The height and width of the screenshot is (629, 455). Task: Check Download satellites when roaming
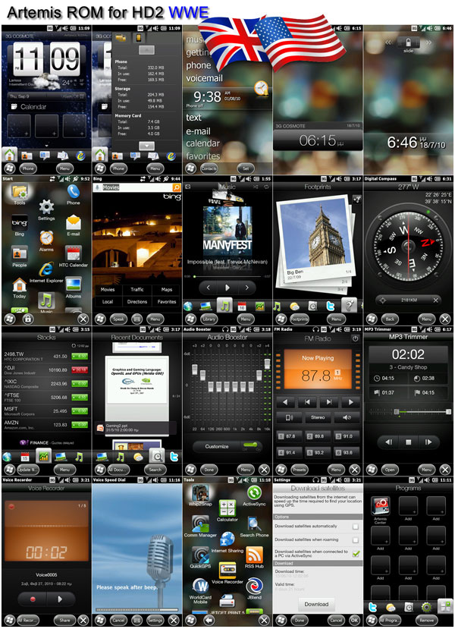click(x=355, y=540)
